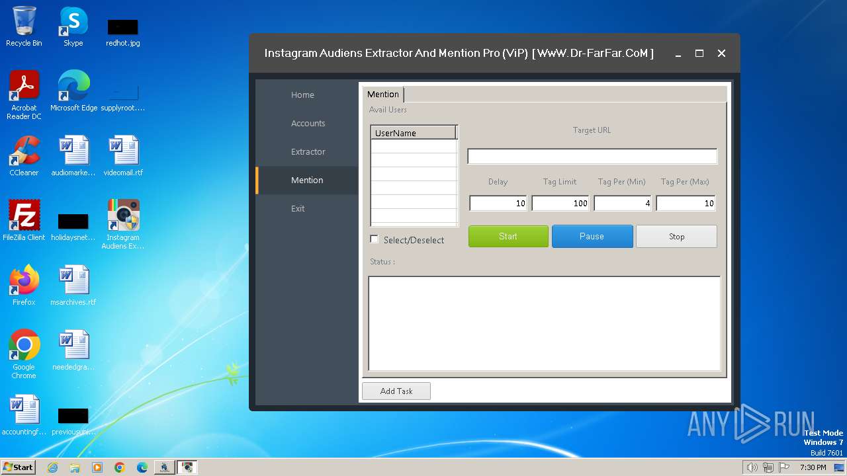Open the neededgra document icon
This screenshot has height=476, width=847.
coord(73,350)
